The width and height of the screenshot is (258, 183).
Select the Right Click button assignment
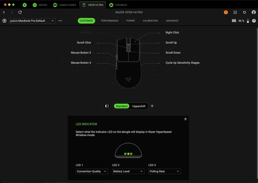tap(172, 32)
